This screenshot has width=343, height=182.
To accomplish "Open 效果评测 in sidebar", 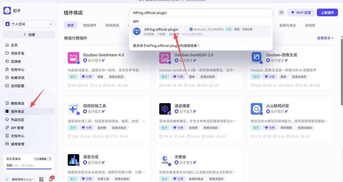I will click(x=29, y=78).
